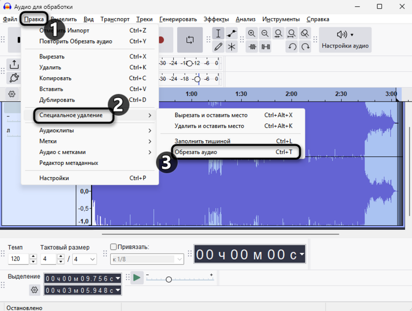
Task: Adjust the playback speed slider
Action: click(169, 280)
